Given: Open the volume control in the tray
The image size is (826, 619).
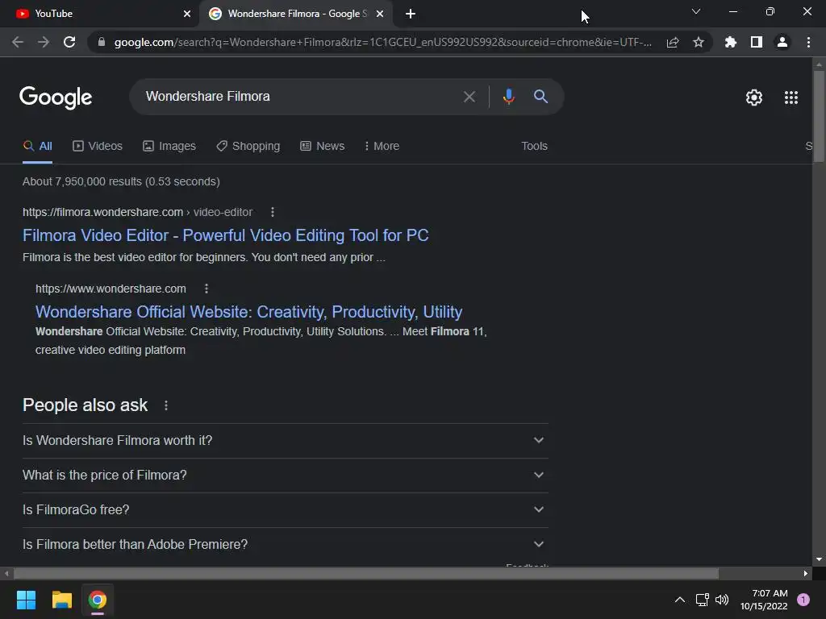Looking at the screenshot, I should click(722, 600).
